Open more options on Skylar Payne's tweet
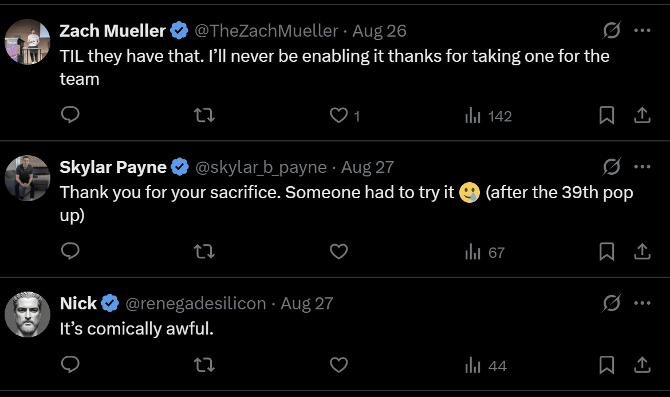The width and height of the screenshot is (670, 397). tap(642, 167)
